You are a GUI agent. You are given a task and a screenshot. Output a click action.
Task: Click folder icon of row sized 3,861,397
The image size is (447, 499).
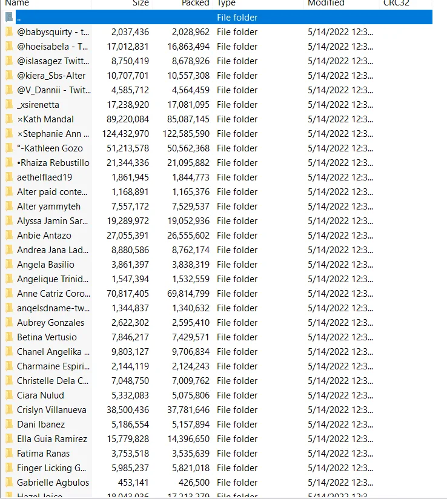coord(9,265)
